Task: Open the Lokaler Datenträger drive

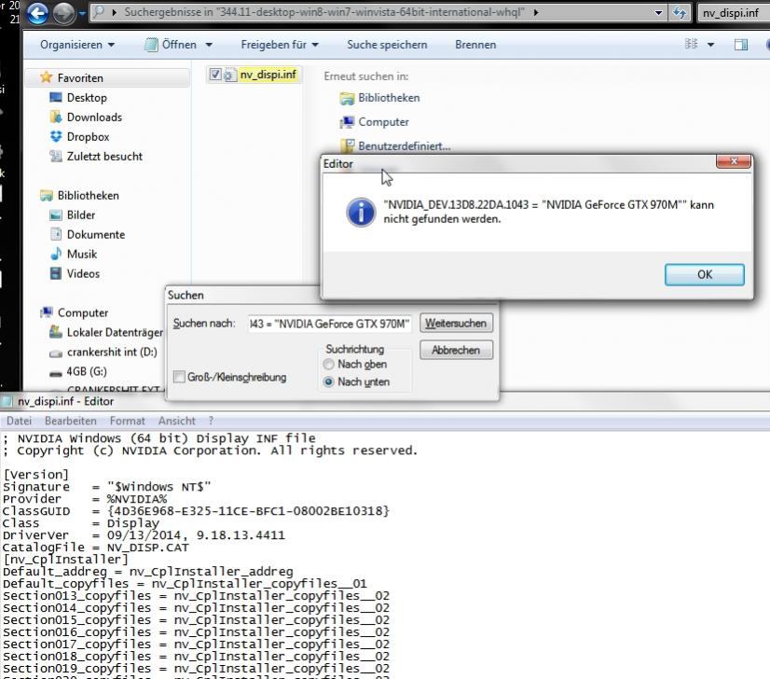Action: (114, 332)
